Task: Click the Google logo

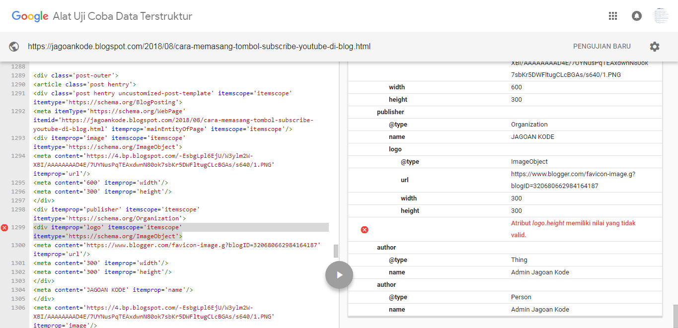Action: pos(30,16)
